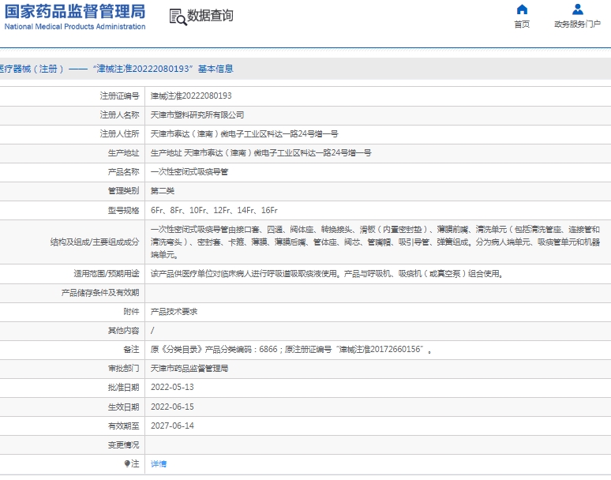Click the 适用范围/预期用途 value text

point(327,274)
